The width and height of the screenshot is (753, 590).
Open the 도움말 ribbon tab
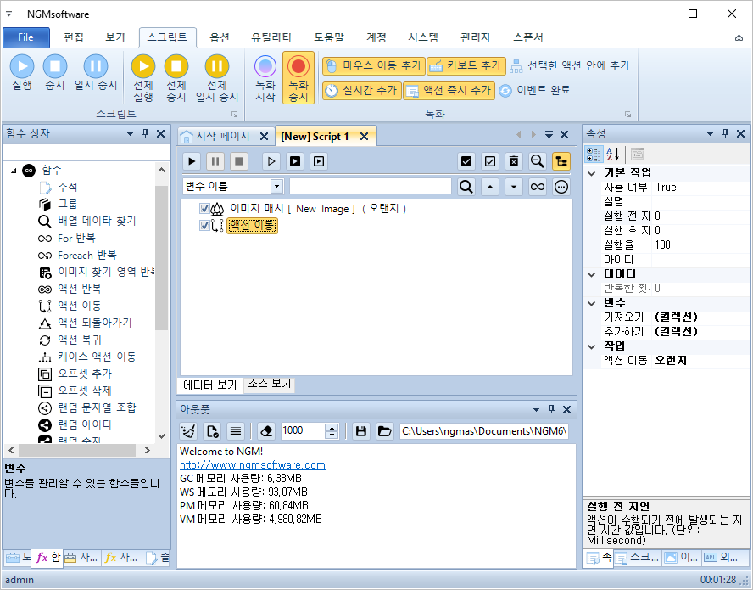click(x=329, y=37)
